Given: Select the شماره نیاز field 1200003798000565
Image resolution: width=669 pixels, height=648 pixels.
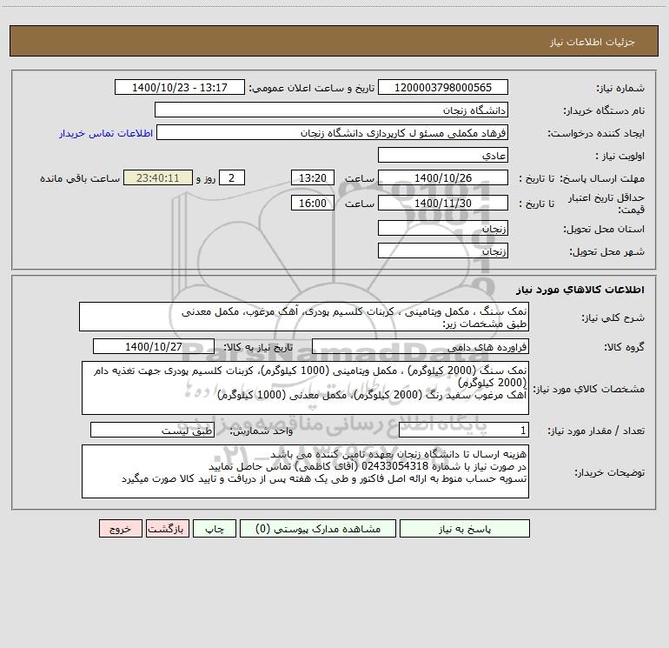Looking at the screenshot, I should (x=443, y=87).
